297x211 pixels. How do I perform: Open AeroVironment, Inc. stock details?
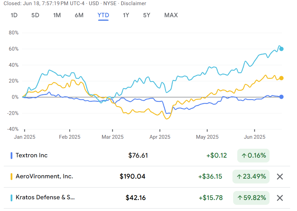[147, 177]
